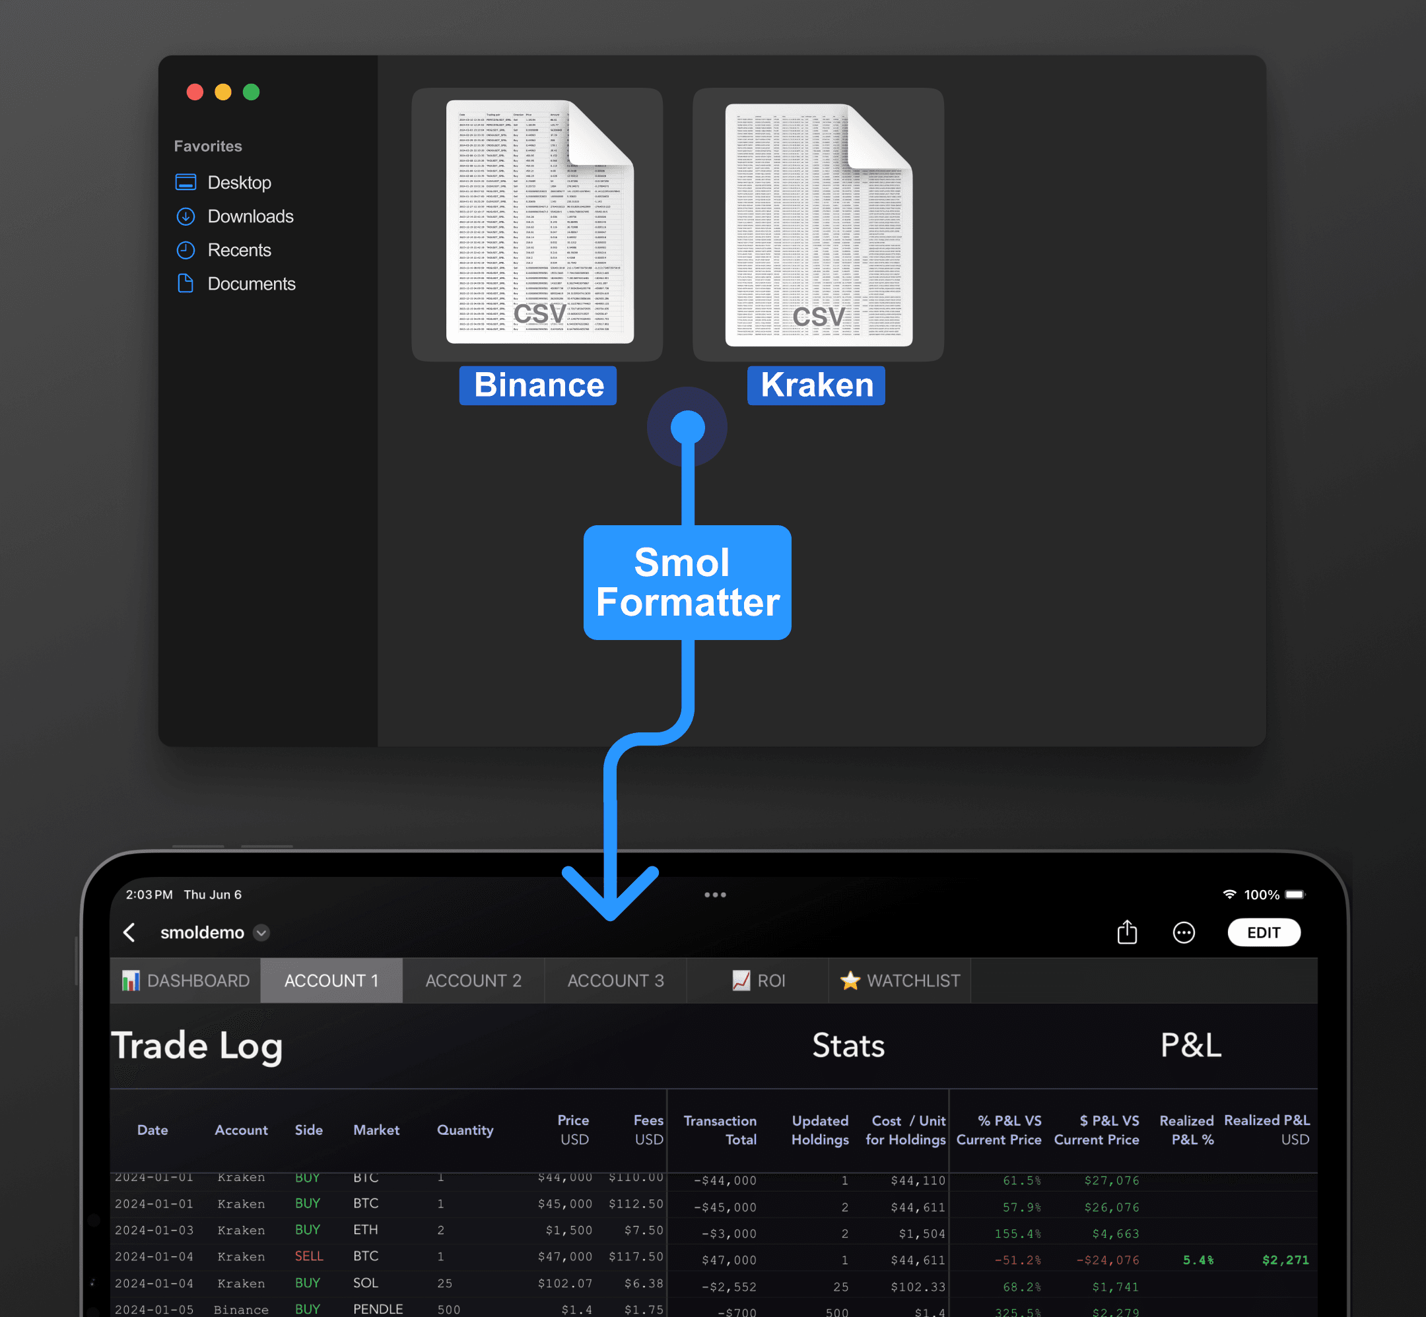Select the Realized P&L USD header
Image resolution: width=1426 pixels, height=1317 pixels.
[x=1267, y=1130]
